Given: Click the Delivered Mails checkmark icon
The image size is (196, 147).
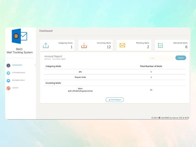Looking at the screenshot, I should pyautogui.click(x=160, y=45).
